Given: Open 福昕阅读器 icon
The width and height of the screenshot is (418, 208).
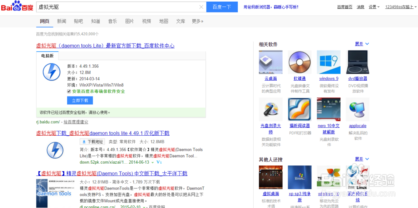Looking at the screenshot, I should tap(300, 109).
